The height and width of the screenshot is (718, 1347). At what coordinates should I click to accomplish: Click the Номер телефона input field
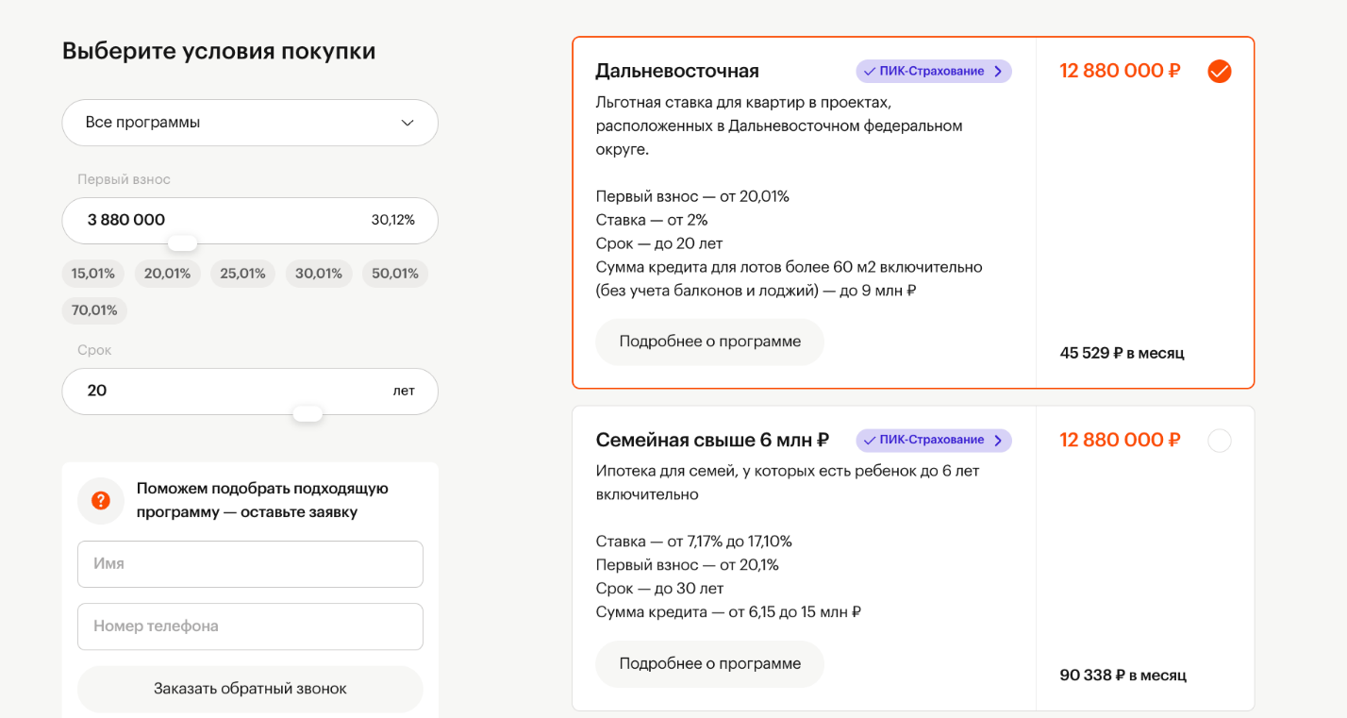click(x=250, y=626)
